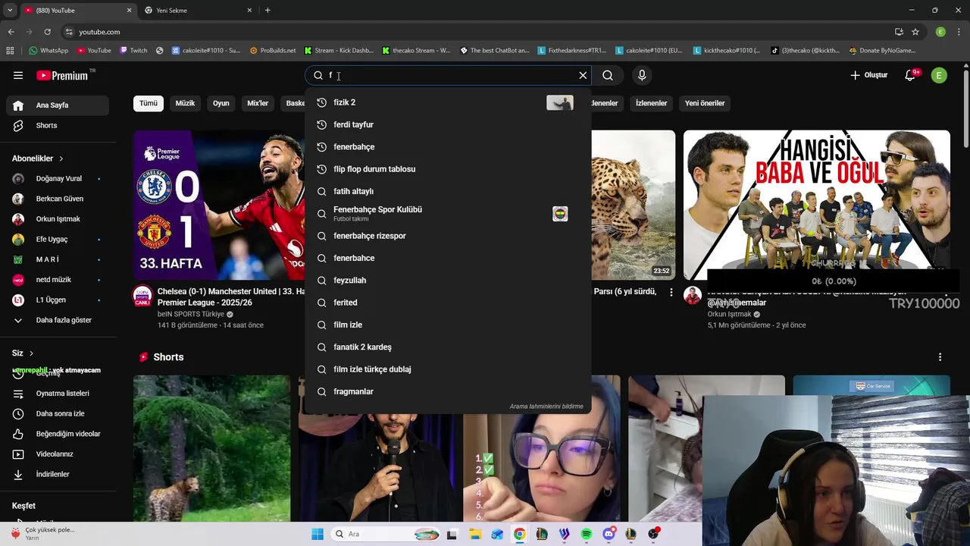Expand the Siz section chevron
Image resolution: width=970 pixels, height=546 pixels.
click(31, 353)
